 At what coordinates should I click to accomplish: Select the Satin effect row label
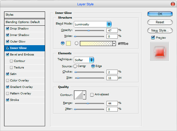[13, 74]
